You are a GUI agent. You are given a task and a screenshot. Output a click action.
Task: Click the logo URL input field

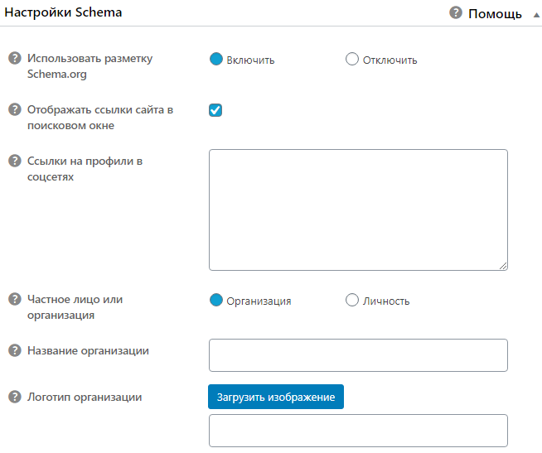[358, 431]
